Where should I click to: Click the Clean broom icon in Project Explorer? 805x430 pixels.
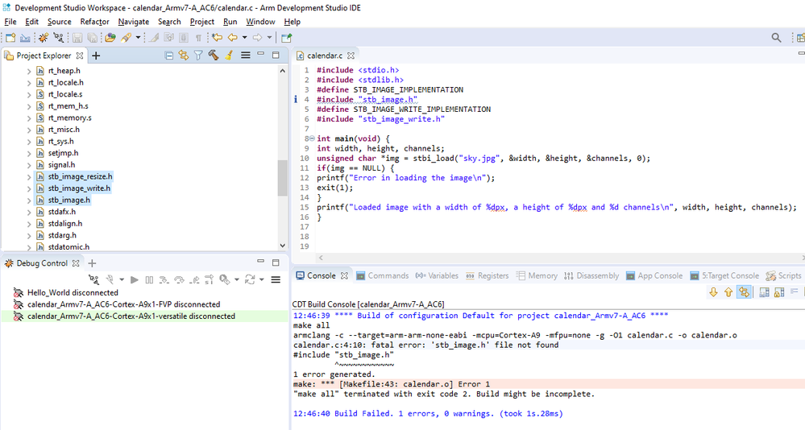coord(229,56)
